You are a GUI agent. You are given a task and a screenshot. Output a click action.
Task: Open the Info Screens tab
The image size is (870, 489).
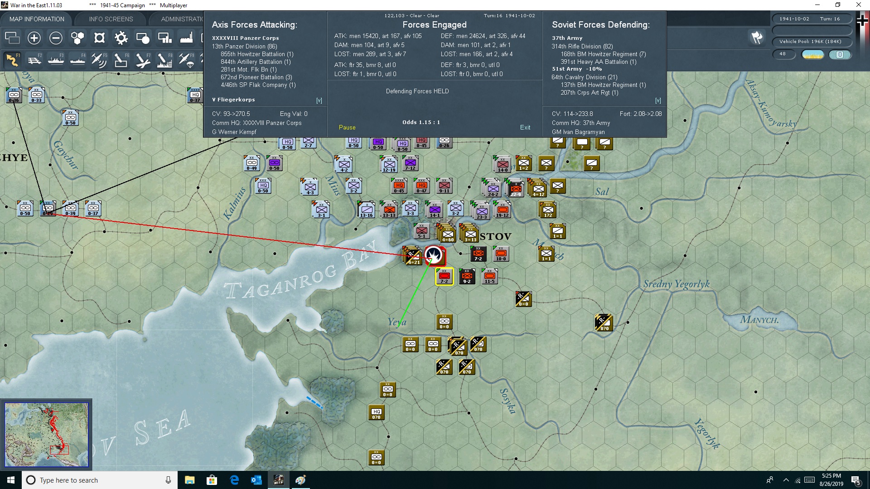[111, 19]
